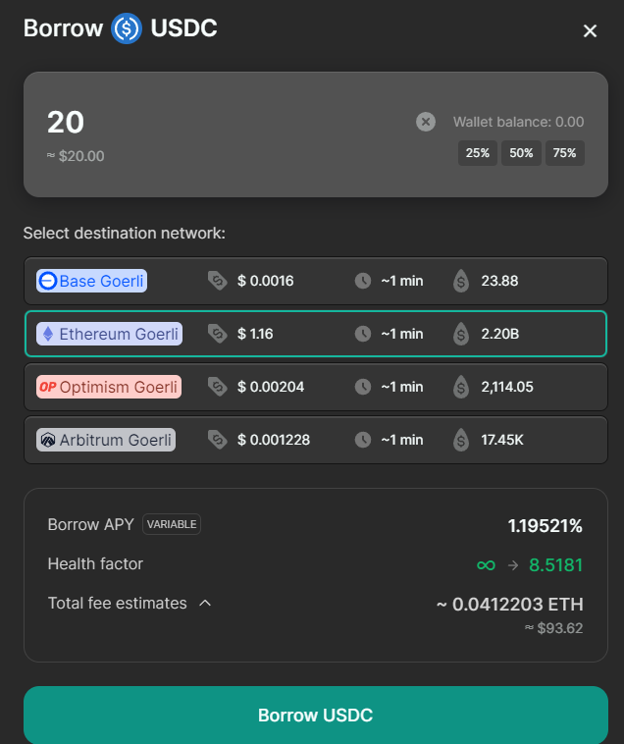
Task: Click the VARIABLE rate badge
Action: tap(172, 524)
